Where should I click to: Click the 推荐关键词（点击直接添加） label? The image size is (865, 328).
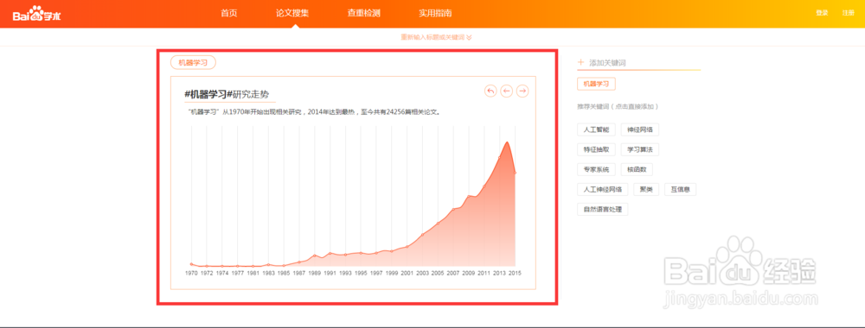click(618, 106)
